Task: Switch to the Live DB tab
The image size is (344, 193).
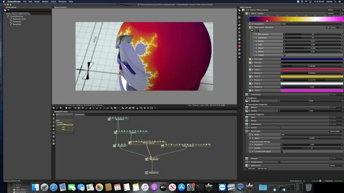Action: 16,13
